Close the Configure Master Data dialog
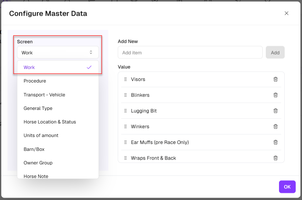The image size is (302, 200). [x=286, y=13]
